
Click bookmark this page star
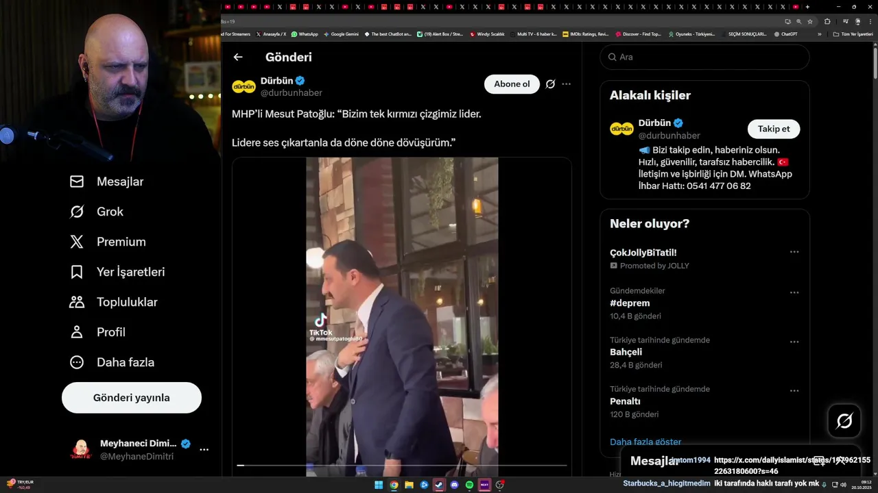(x=810, y=21)
